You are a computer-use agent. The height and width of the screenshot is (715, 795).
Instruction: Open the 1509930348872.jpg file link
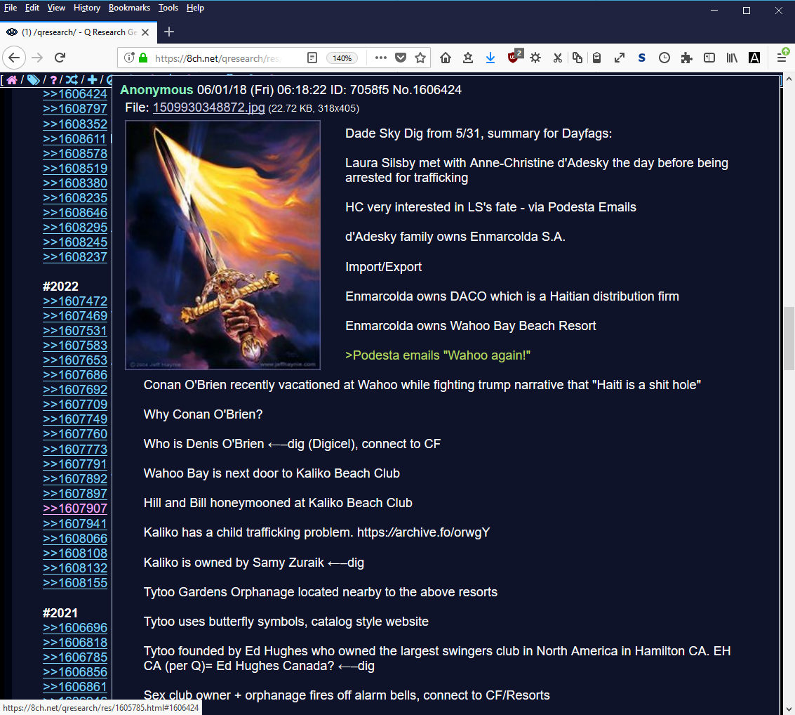[x=209, y=107]
